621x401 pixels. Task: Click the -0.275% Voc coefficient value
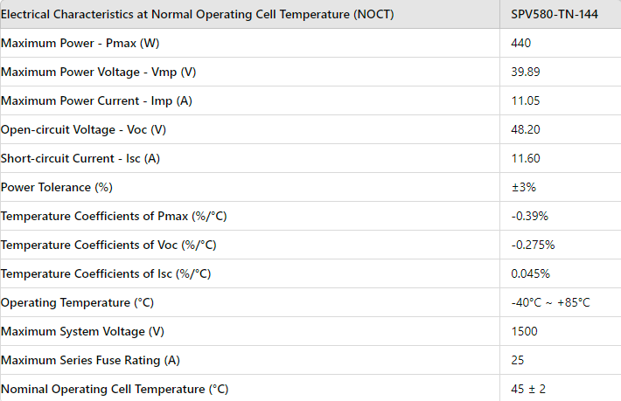[533, 245]
